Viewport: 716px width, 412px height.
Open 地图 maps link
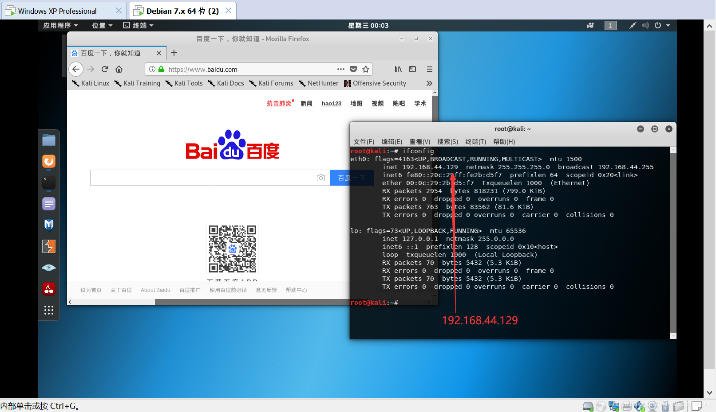click(x=356, y=103)
